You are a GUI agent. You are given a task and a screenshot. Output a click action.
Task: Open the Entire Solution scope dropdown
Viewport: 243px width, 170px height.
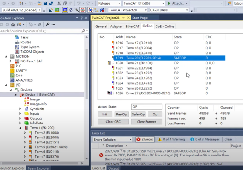112,140
